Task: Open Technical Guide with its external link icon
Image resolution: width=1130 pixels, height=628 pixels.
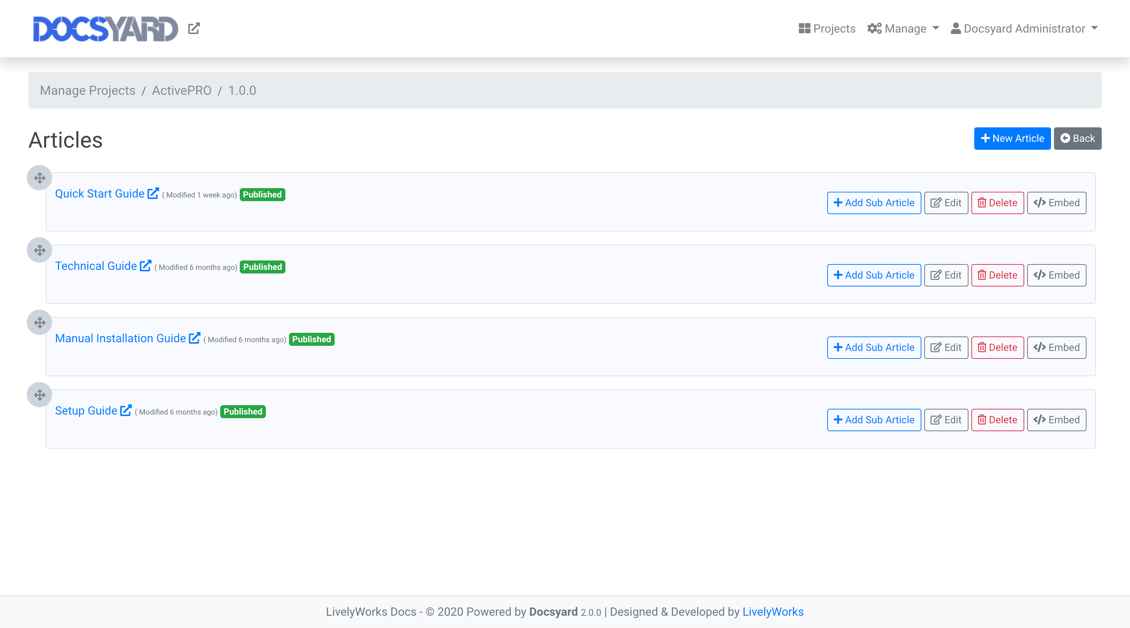Action: click(x=146, y=265)
